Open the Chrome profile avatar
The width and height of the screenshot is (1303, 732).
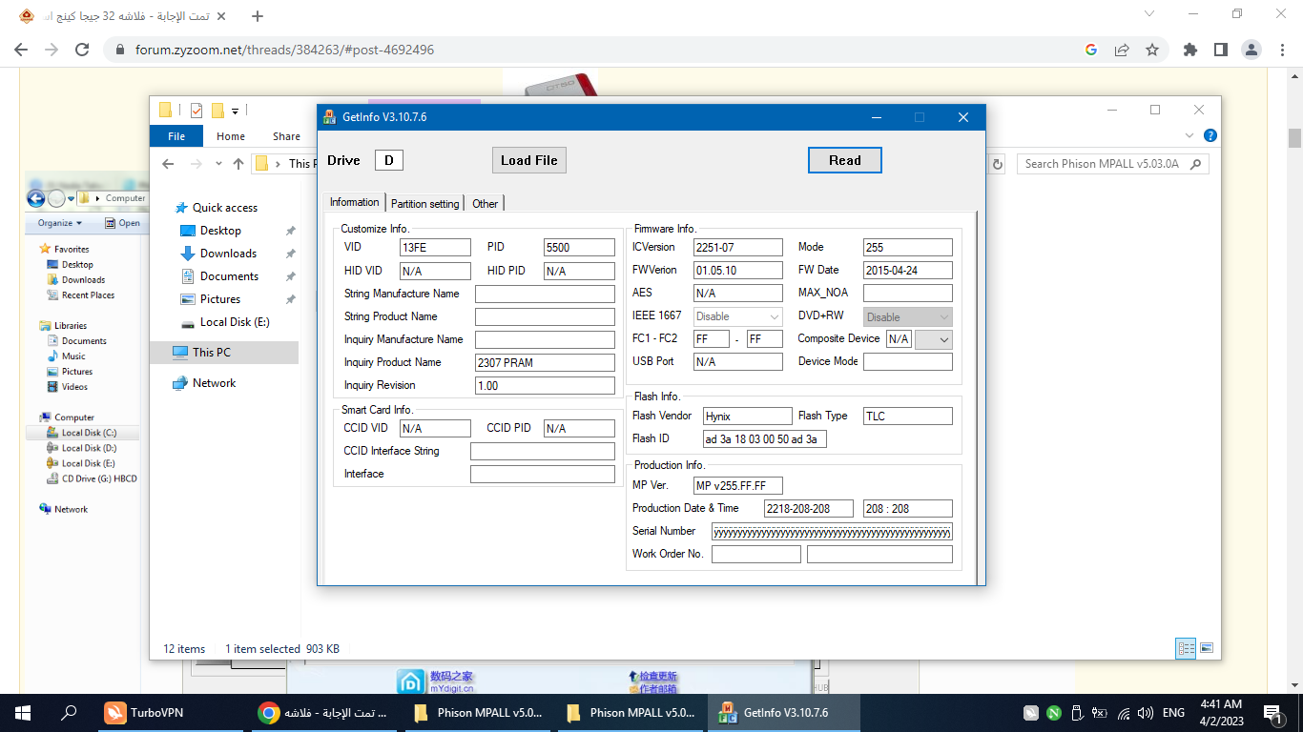coord(1251,50)
